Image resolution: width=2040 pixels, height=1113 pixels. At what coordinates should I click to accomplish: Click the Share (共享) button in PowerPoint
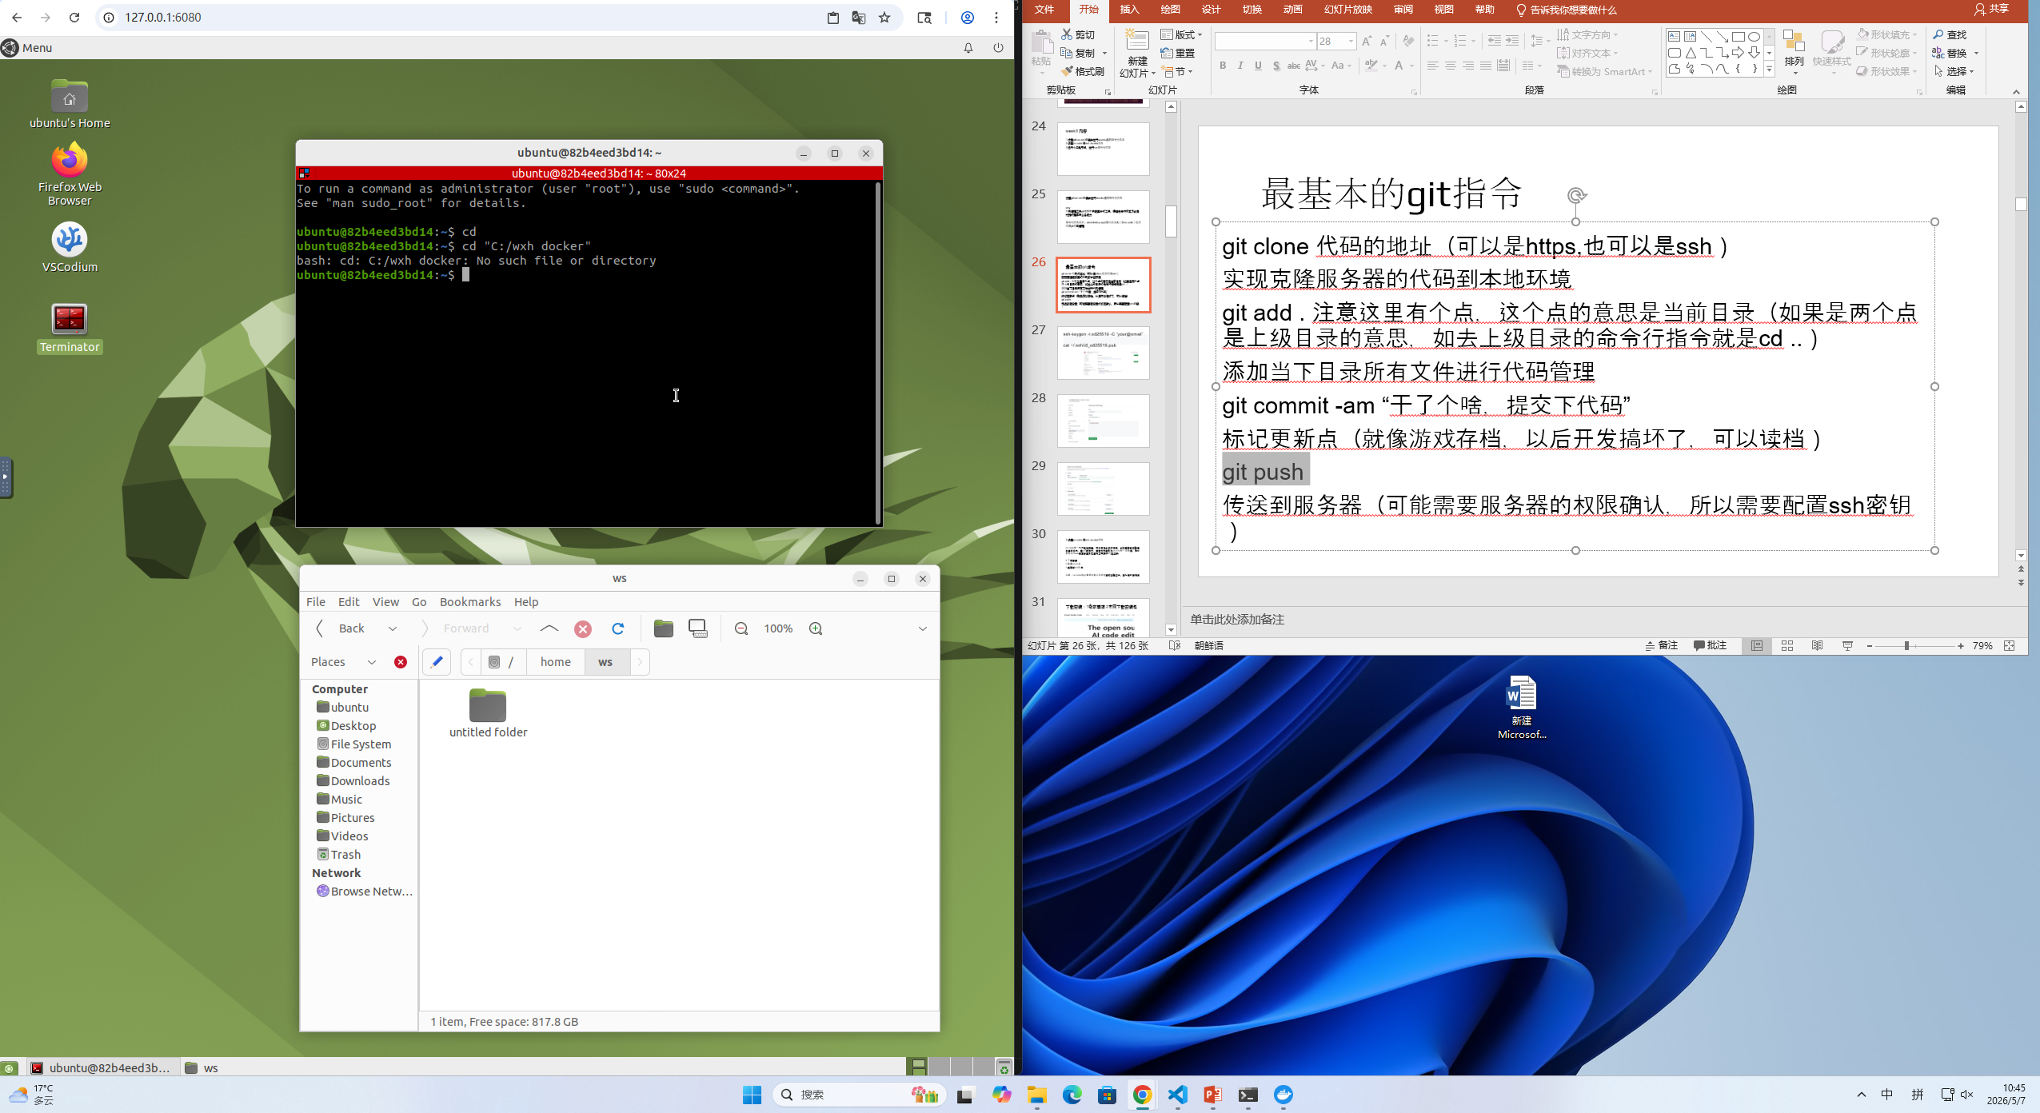(x=1992, y=10)
